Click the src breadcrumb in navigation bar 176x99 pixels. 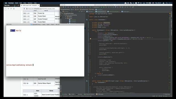point(72,10)
